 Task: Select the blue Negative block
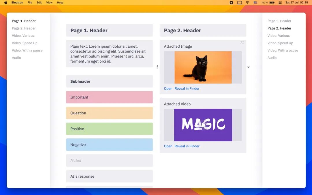click(x=109, y=145)
